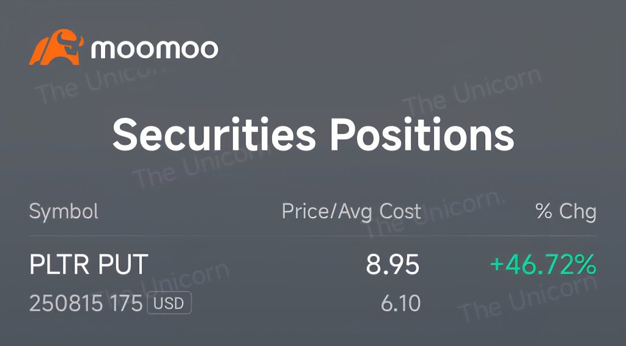Click the USD currency badge
Image resolution: width=626 pixels, height=346 pixels.
[x=169, y=303]
